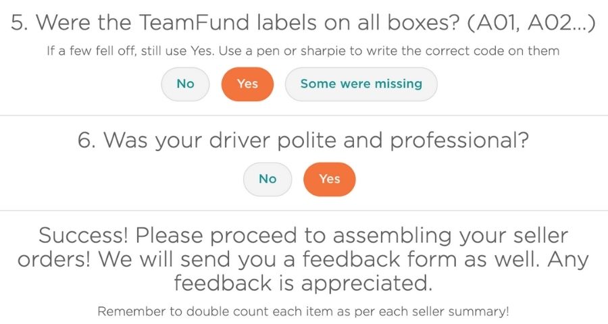608x324 pixels.
Task: Click the Success message paragraph
Action: pyautogui.click(x=303, y=260)
